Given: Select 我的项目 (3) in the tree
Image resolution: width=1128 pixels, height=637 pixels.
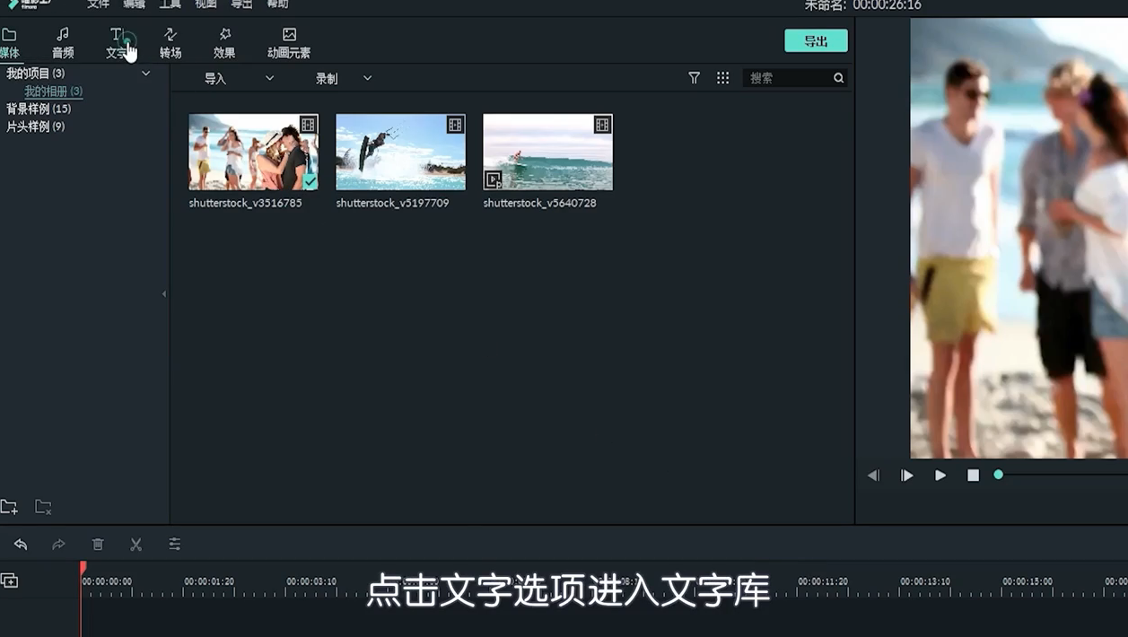Looking at the screenshot, I should click(36, 74).
